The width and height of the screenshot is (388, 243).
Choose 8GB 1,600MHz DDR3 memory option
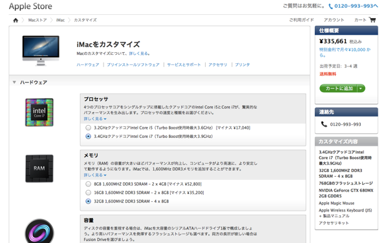[x=88, y=184]
